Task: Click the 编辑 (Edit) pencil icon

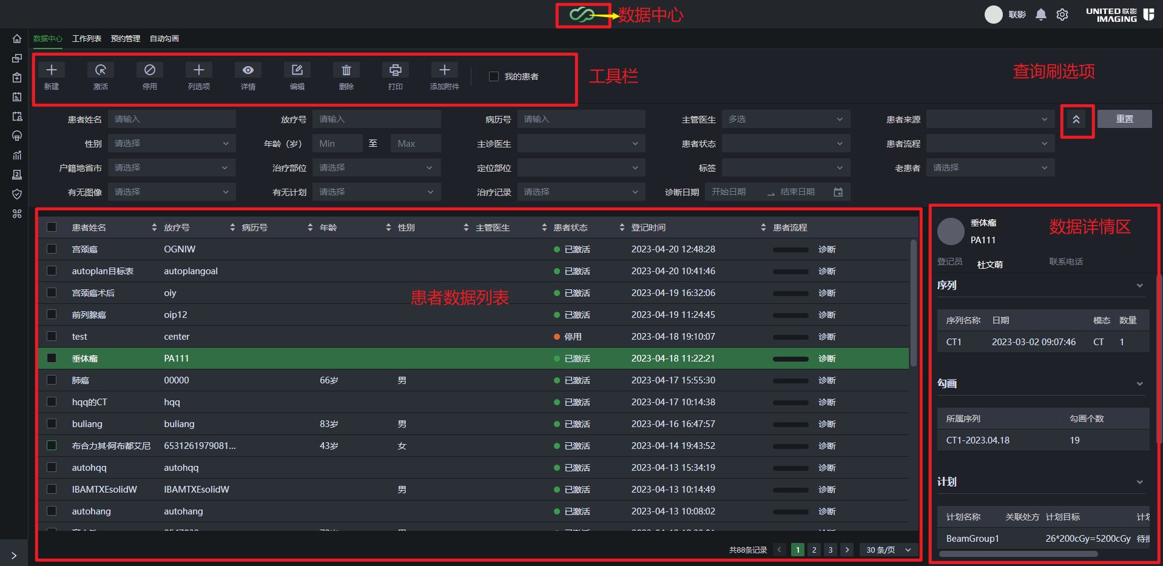Action: [x=297, y=70]
